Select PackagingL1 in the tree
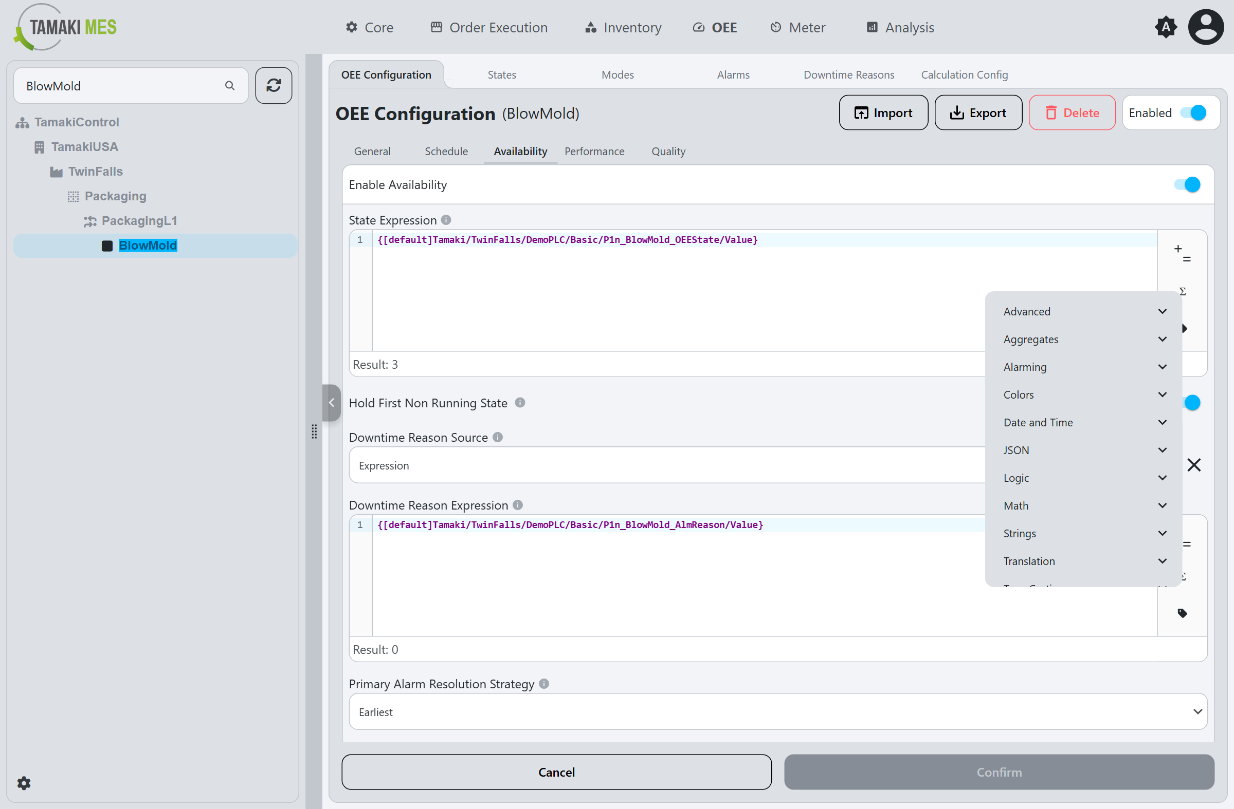Image resolution: width=1234 pixels, height=809 pixels. 139,221
